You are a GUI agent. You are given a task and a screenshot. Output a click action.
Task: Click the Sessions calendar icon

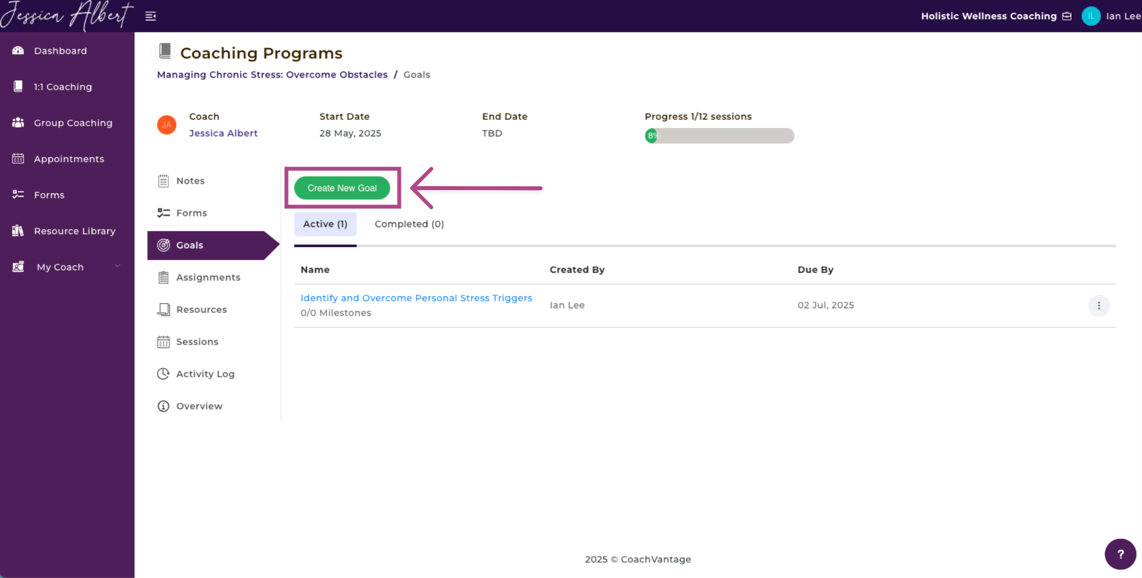(163, 341)
